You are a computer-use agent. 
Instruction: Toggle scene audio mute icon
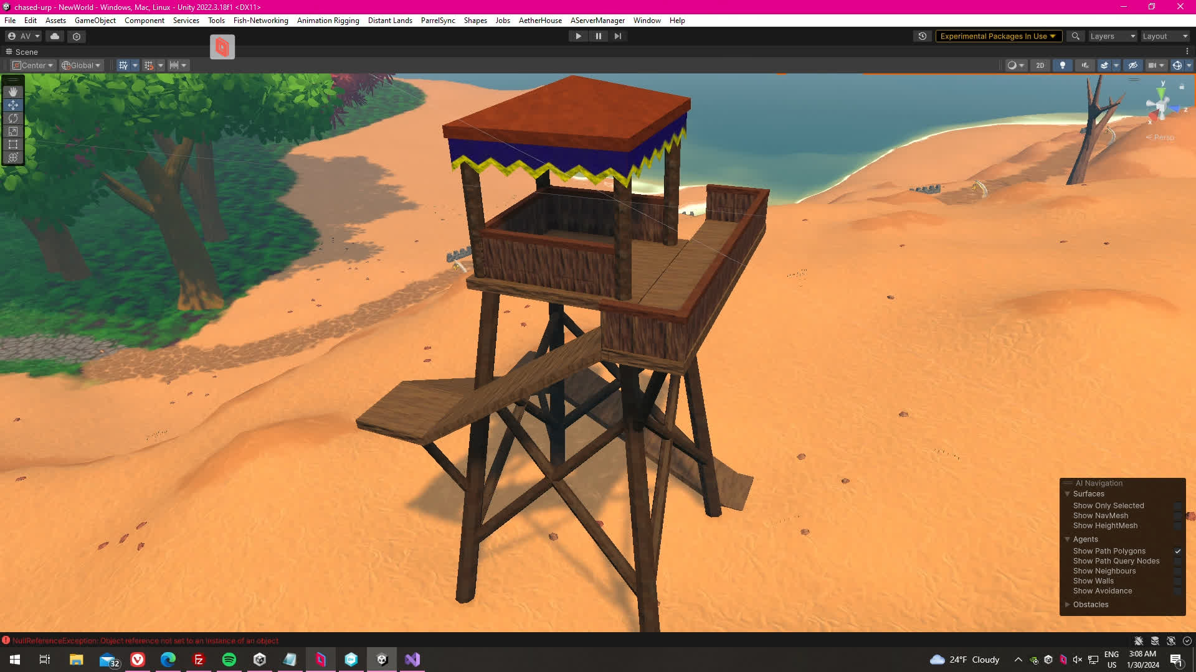click(1085, 65)
